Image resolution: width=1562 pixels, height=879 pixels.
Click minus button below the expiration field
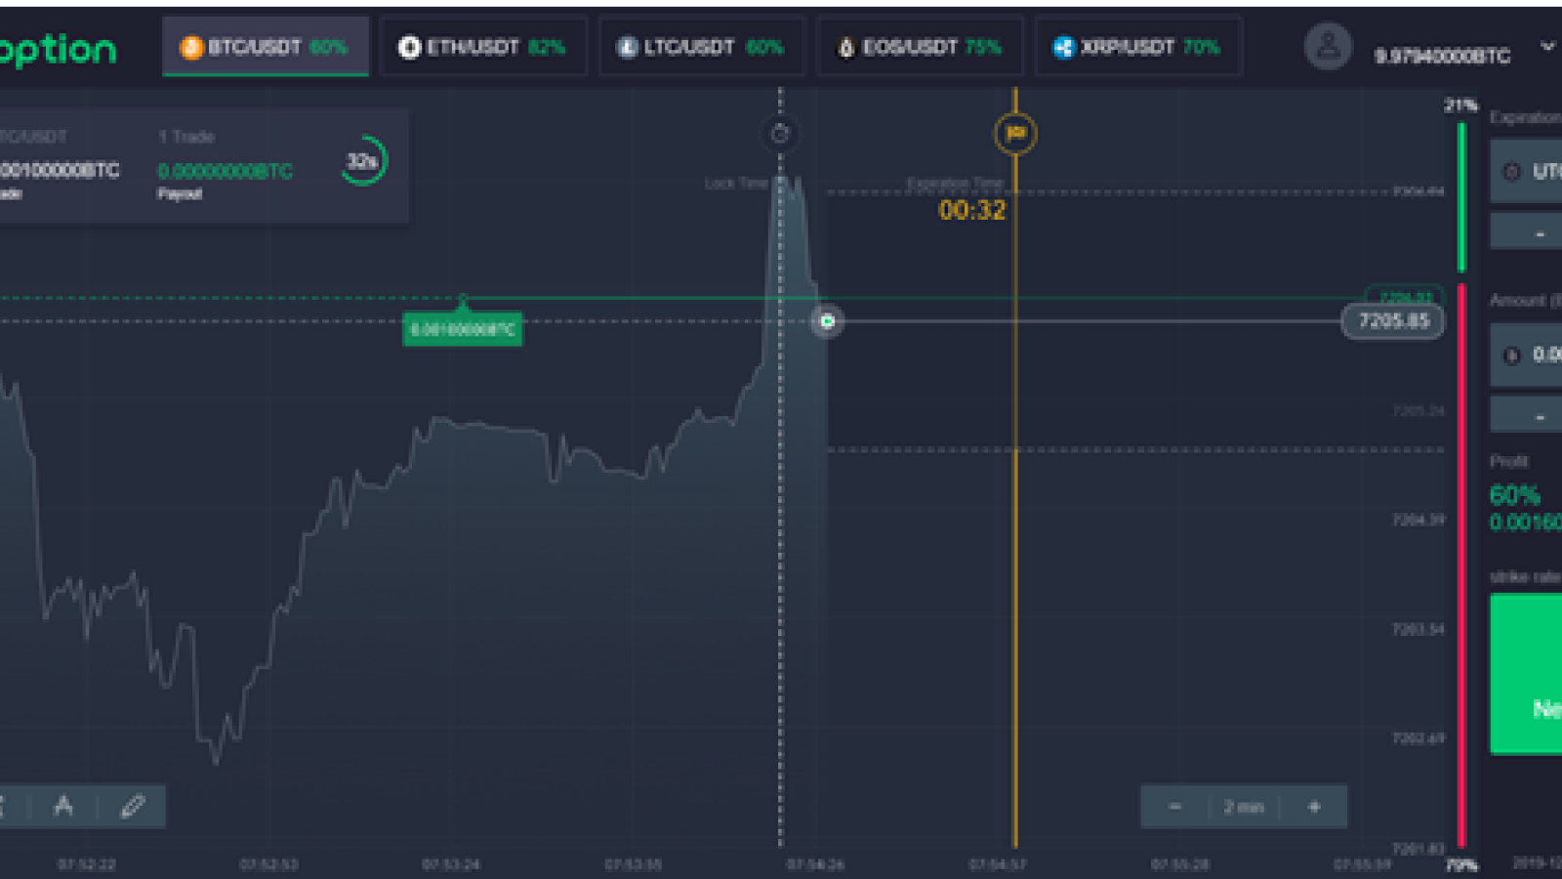coord(1526,232)
